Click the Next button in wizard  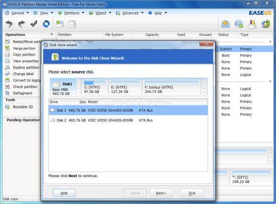point(161,193)
